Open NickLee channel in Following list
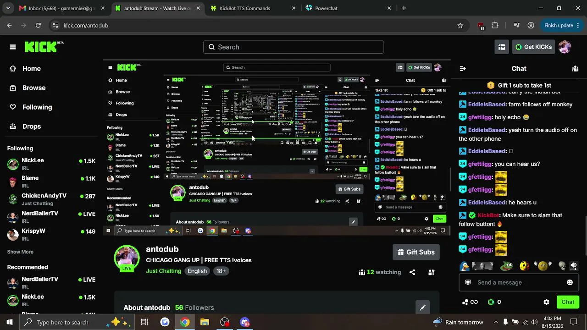Image resolution: width=587 pixels, height=330 pixels. tap(51, 164)
